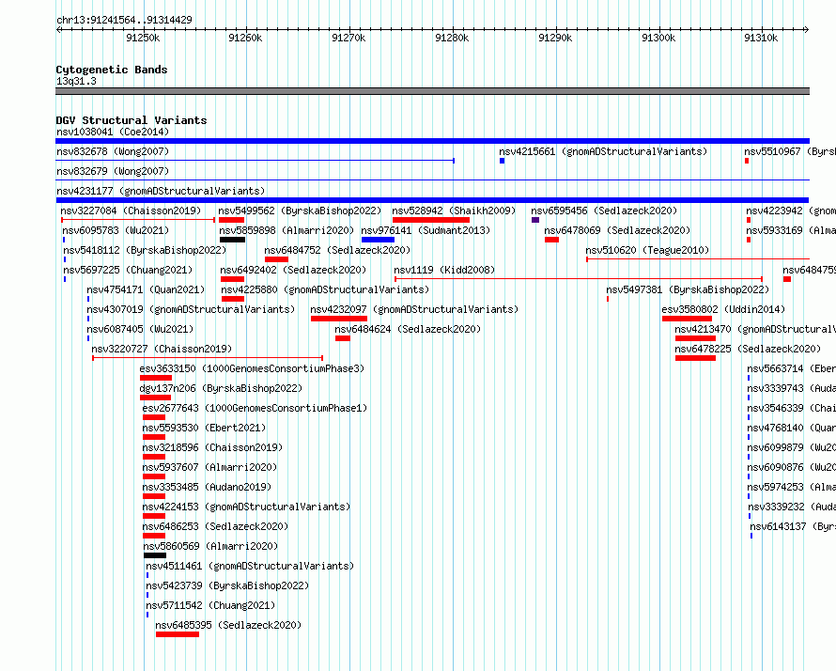This screenshot has height=671, width=836.
Task: Select nsv5697225 (Chuang2021) label
Action: (128, 270)
